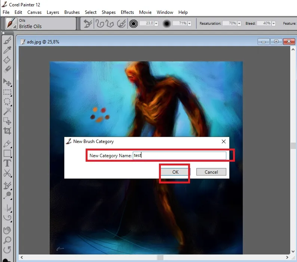
Task: Maximize the ads.jpg document window
Action: [276, 42]
